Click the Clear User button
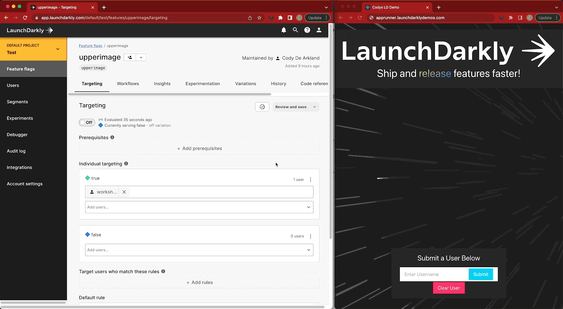Viewport: 563px width, 309px height. tap(449, 288)
